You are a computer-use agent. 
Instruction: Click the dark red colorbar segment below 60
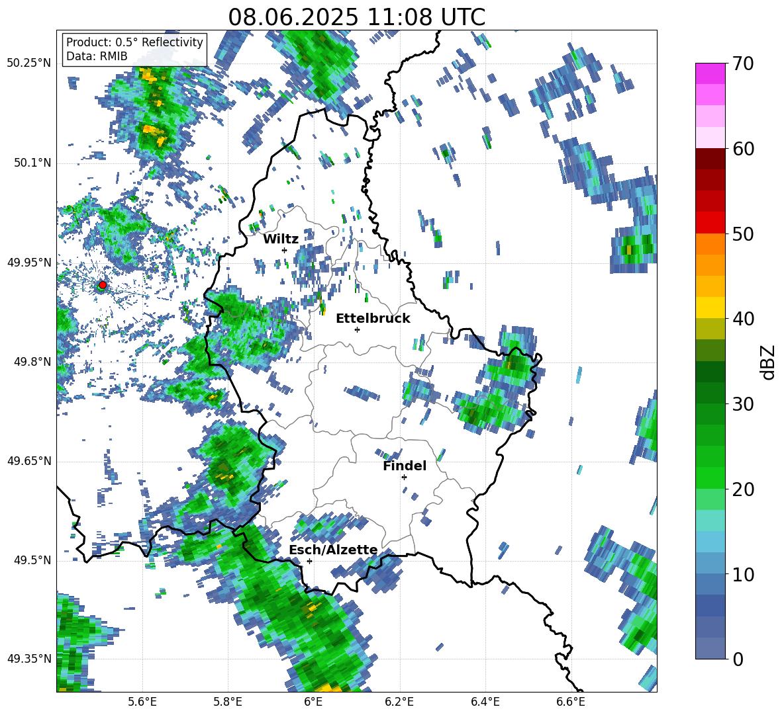pos(710,159)
